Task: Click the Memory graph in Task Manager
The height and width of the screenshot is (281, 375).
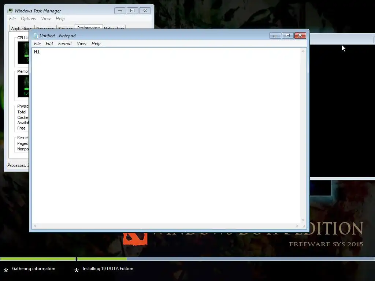Action: 23,86
